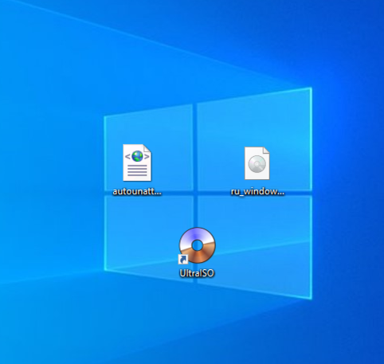
Task: Click the "ru_window..." file name label
Action: point(257,191)
